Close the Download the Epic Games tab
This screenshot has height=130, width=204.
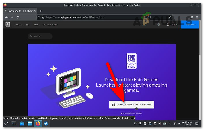35,11
